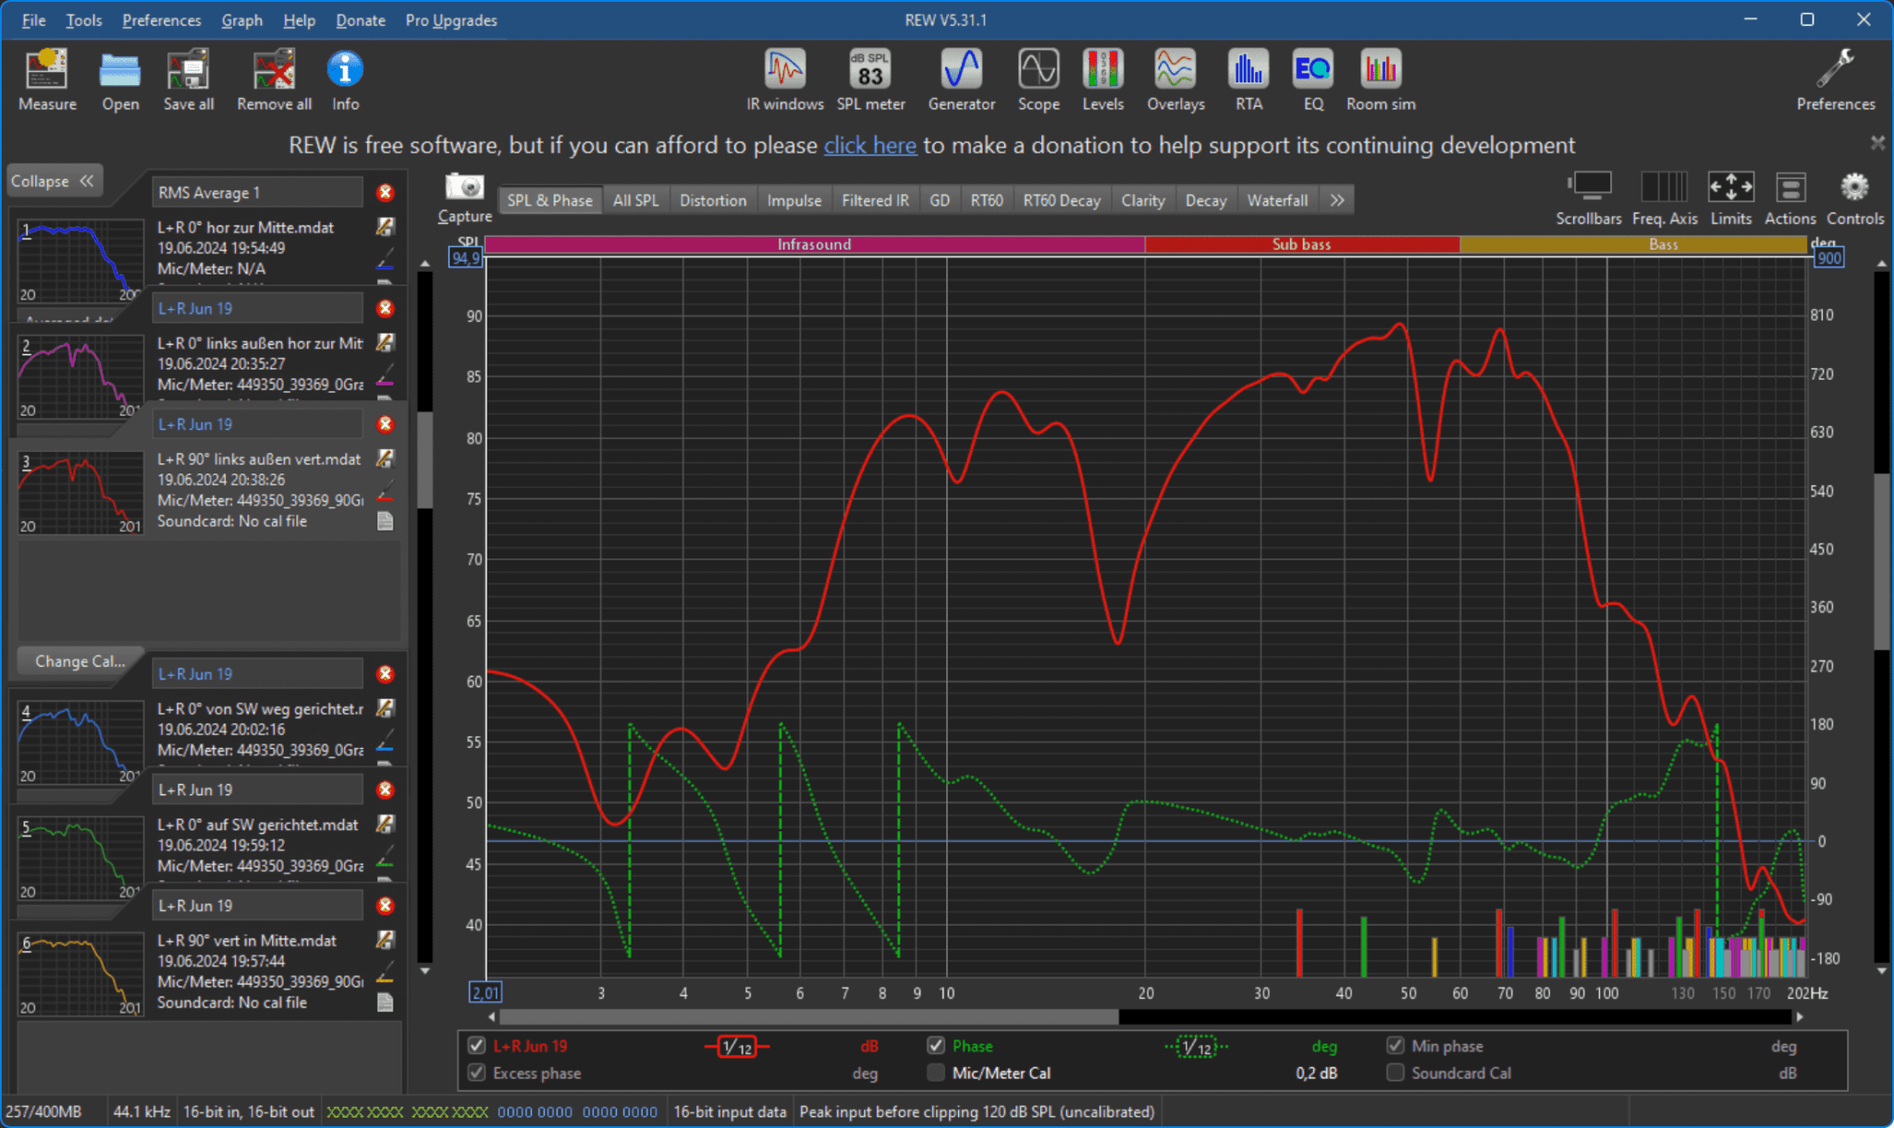This screenshot has width=1894, height=1128.
Task: Capture the graph image
Action: tap(464, 198)
